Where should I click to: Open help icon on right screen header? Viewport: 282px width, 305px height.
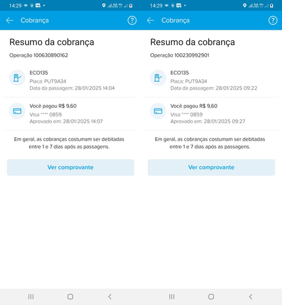pos(273,20)
